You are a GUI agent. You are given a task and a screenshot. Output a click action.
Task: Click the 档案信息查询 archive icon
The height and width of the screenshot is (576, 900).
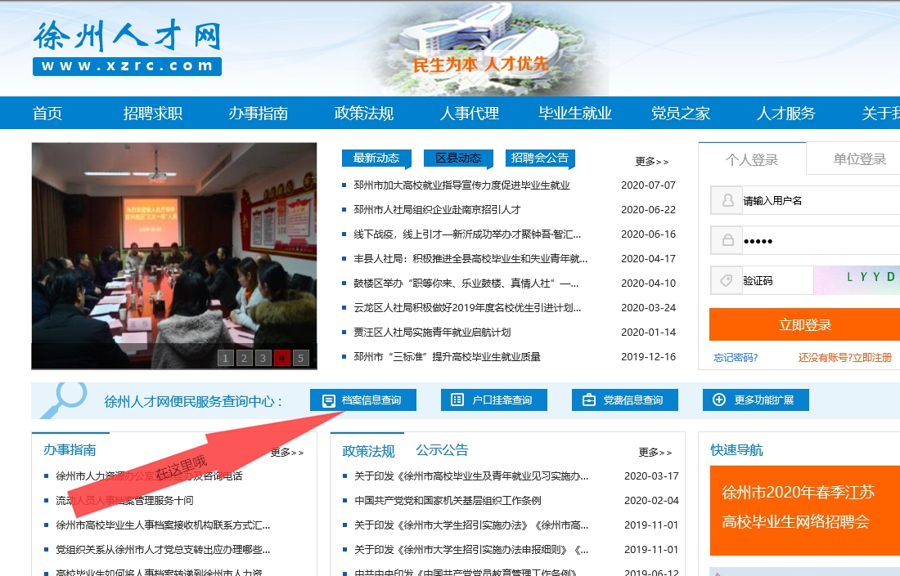click(329, 400)
